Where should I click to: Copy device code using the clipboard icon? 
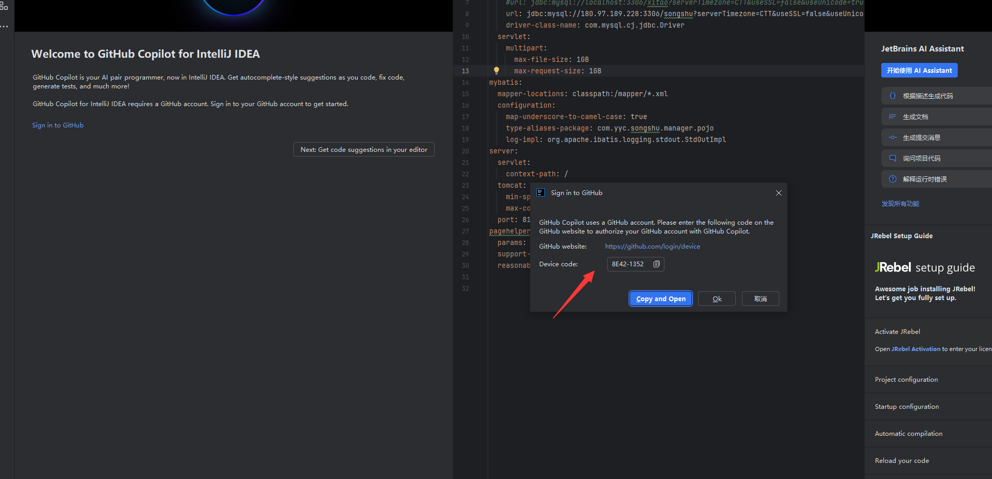(656, 264)
